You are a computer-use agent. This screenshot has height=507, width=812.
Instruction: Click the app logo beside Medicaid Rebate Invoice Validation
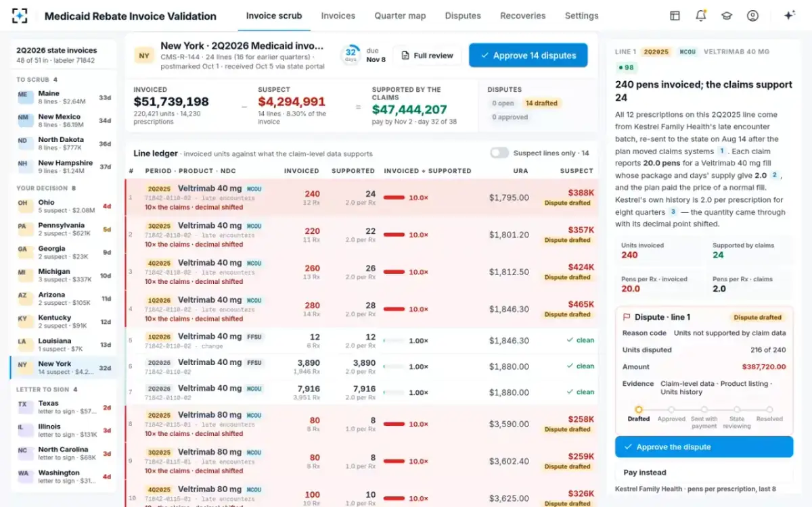coord(20,16)
